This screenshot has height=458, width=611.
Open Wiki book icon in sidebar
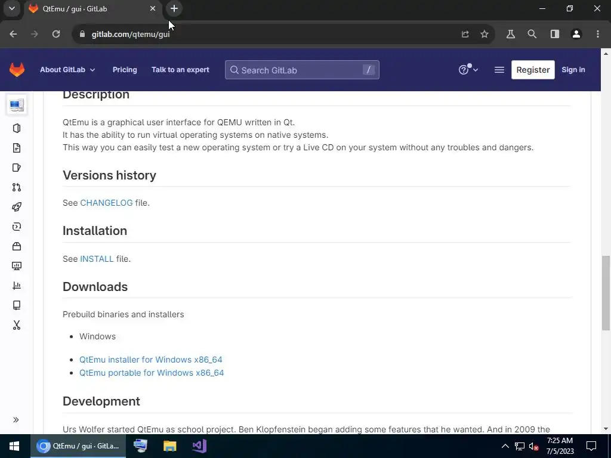click(x=17, y=305)
